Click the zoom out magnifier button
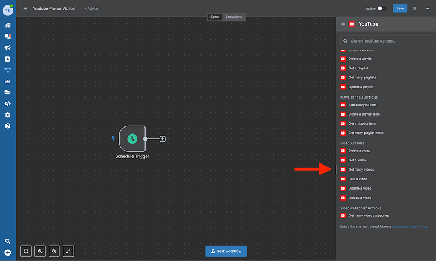436x261 pixels. click(54, 251)
